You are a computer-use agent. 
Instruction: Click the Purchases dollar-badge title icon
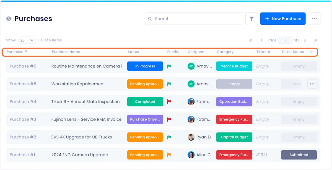click(x=9, y=19)
